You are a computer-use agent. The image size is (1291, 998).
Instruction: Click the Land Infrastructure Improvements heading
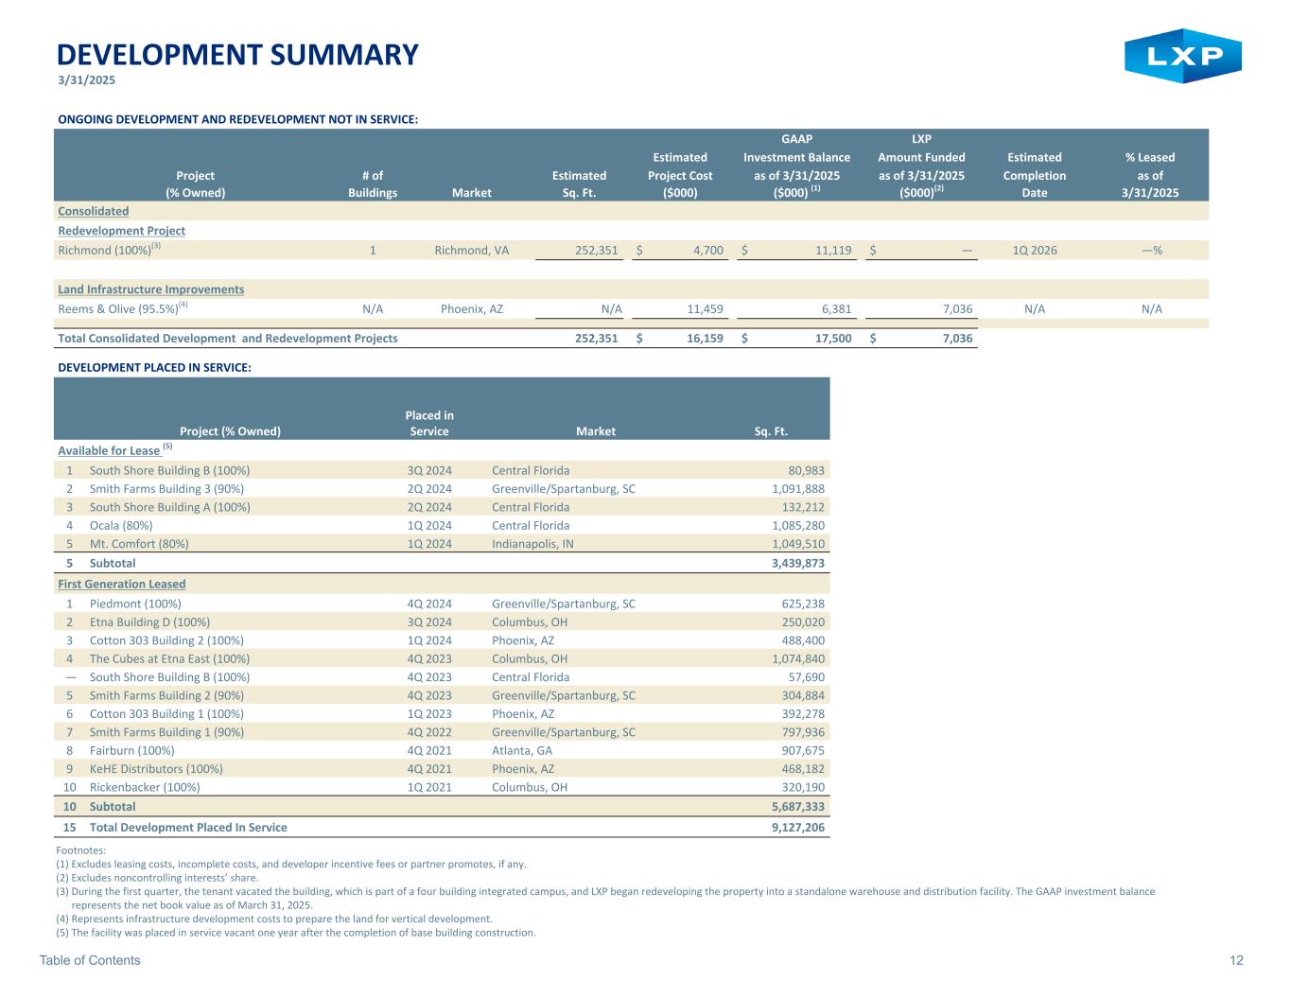[150, 289]
